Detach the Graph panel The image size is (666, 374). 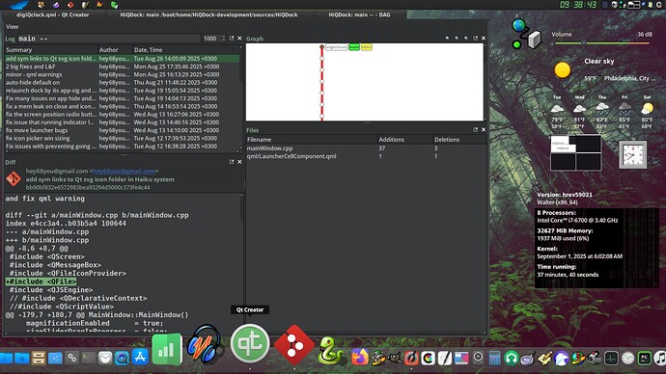(x=475, y=39)
